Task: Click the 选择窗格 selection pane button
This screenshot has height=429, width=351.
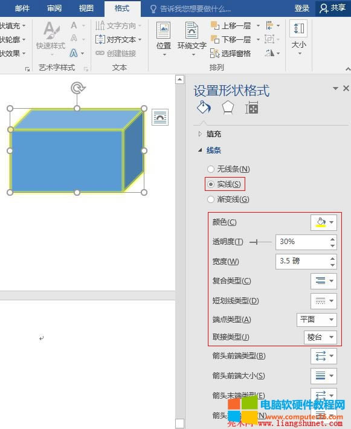Action: click(x=230, y=53)
